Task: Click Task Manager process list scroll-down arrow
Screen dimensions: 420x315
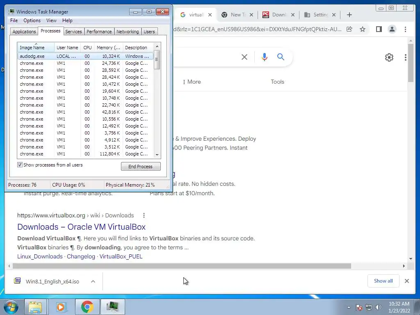Action: coord(157,155)
